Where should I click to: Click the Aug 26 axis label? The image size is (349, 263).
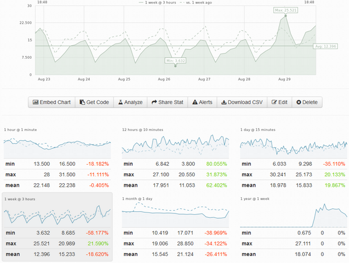coord(164,79)
